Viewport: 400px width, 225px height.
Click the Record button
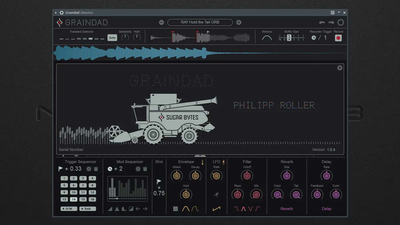(338, 38)
